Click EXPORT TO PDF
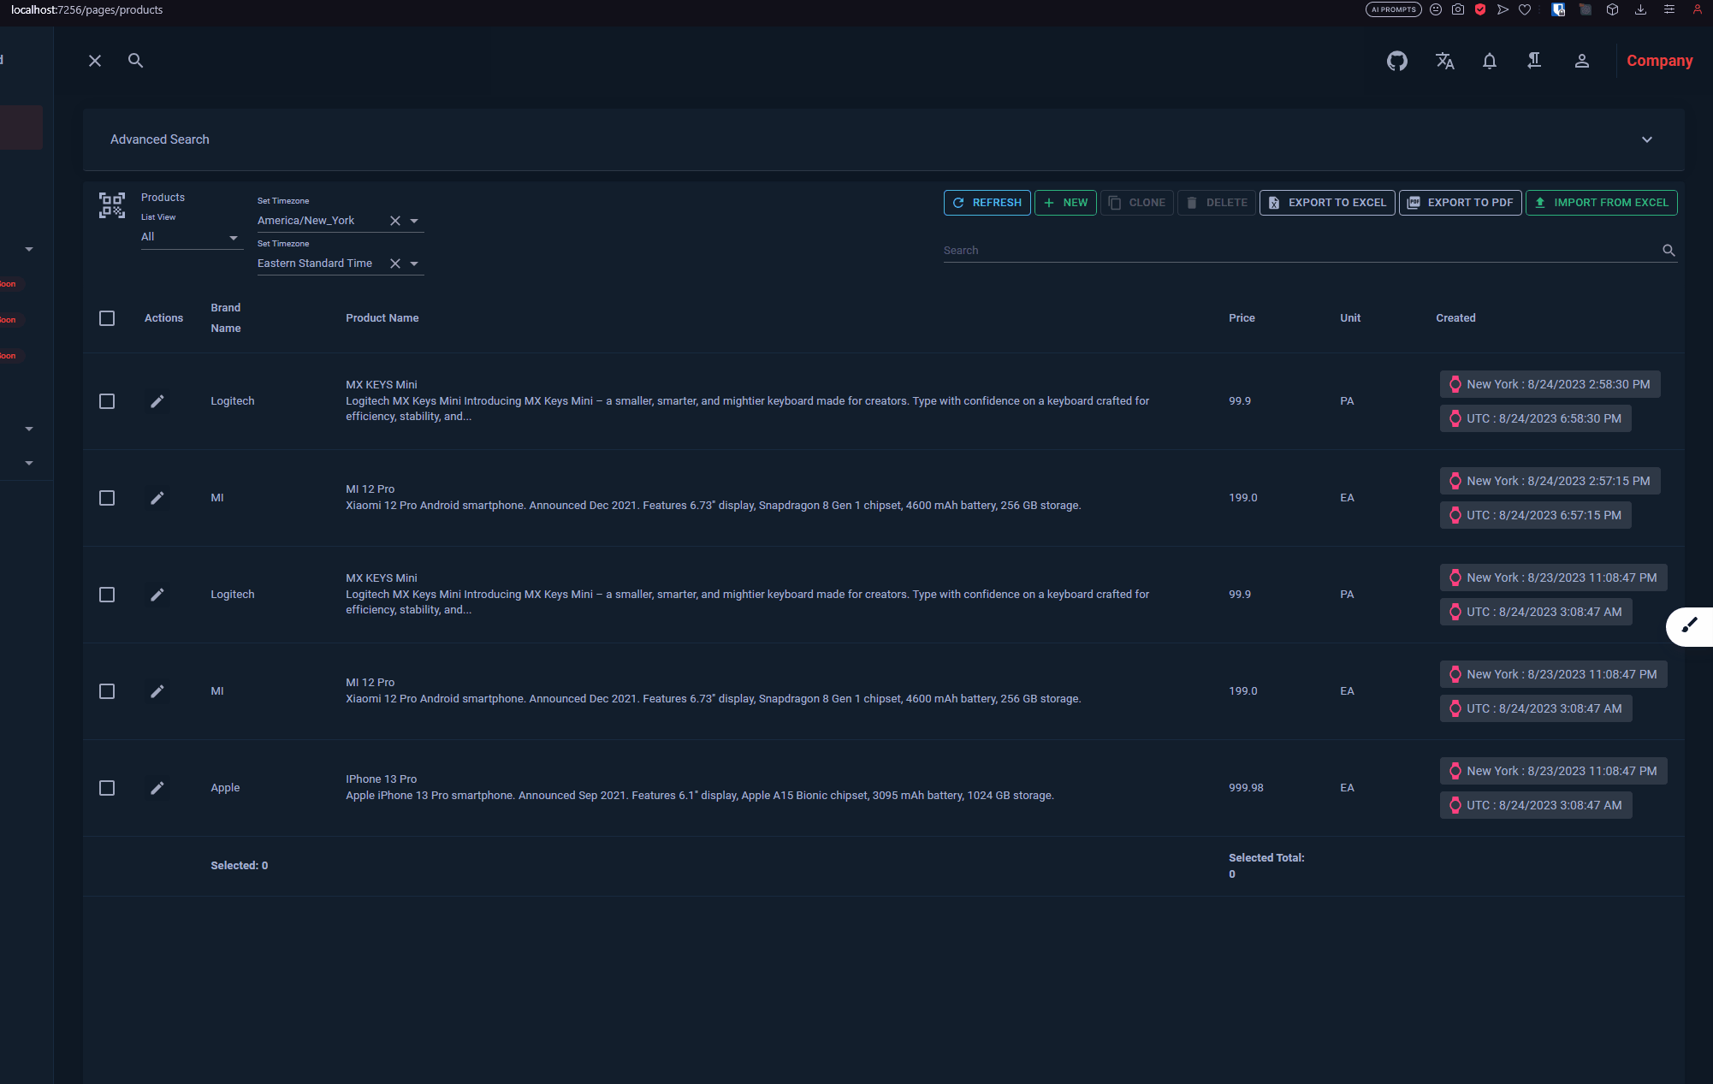 pos(1460,203)
